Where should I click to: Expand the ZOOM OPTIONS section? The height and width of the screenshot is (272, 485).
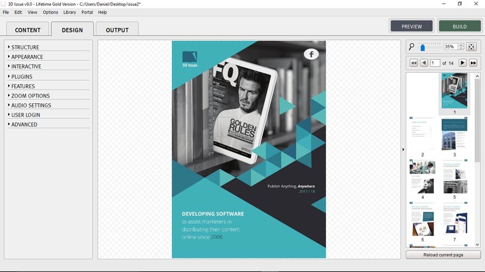pyautogui.click(x=30, y=96)
